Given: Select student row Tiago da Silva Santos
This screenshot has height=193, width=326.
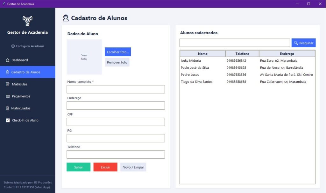Looking at the screenshot, I should [x=247, y=82].
